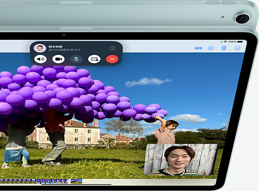
Task: Open the SharePlay screen sharing button
Action: (94, 59)
